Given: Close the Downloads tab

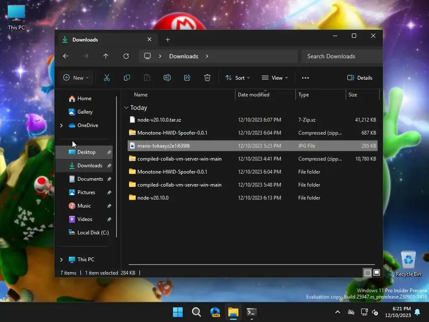Looking at the screenshot, I should point(150,39).
